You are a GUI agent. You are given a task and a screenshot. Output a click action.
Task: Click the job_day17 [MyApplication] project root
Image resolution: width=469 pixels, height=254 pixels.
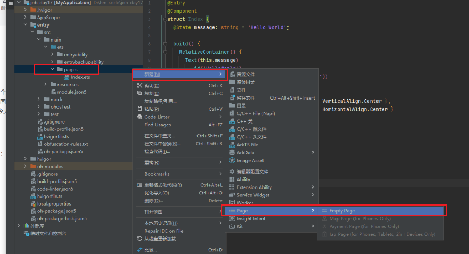pyautogui.click(x=61, y=3)
